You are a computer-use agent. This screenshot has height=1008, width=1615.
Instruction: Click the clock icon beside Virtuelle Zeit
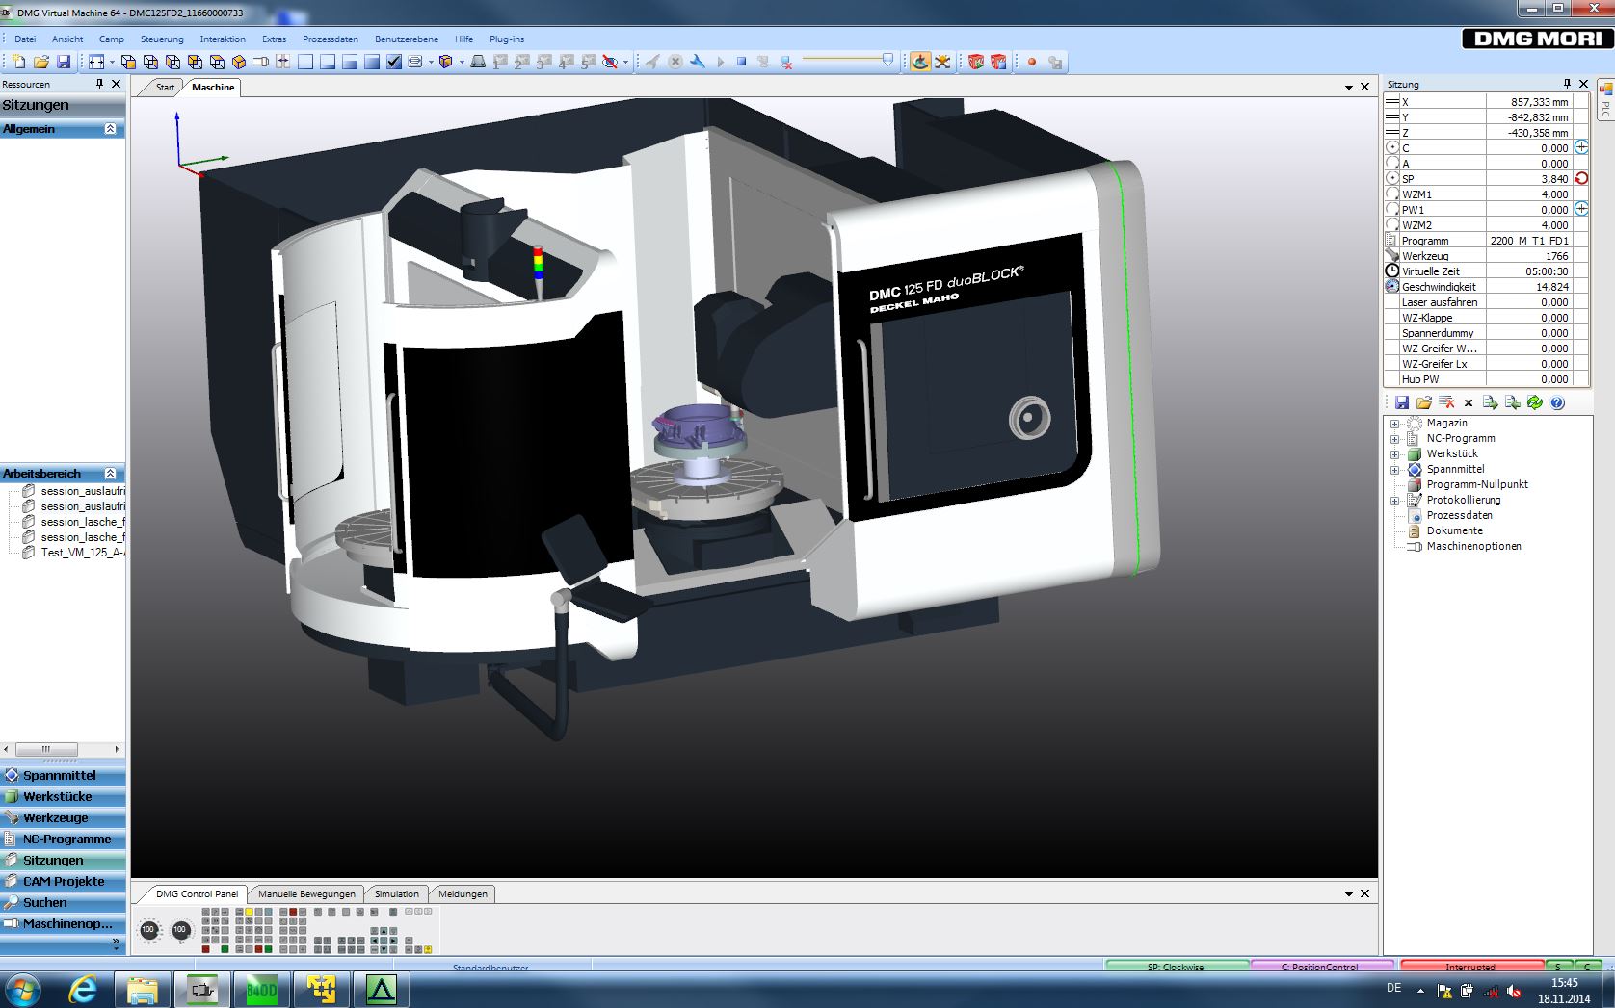[1391, 271]
